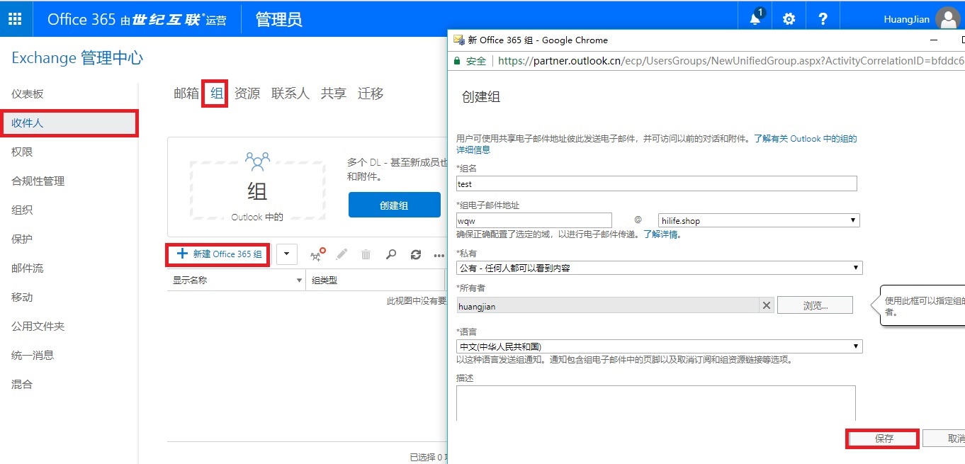
Task: Switch to the 联系人 tab
Action: coord(290,94)
